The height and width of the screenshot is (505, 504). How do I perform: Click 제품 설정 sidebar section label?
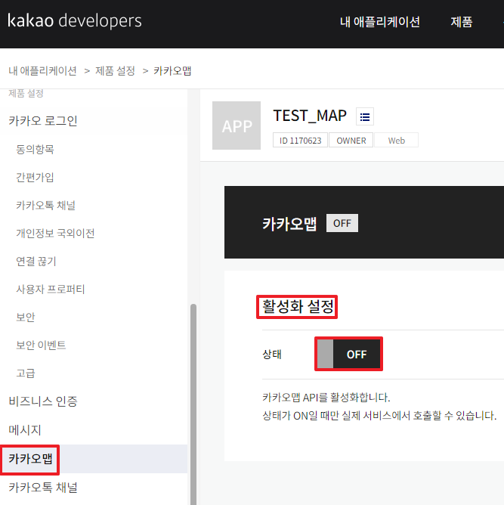click(x=26, y=94)
